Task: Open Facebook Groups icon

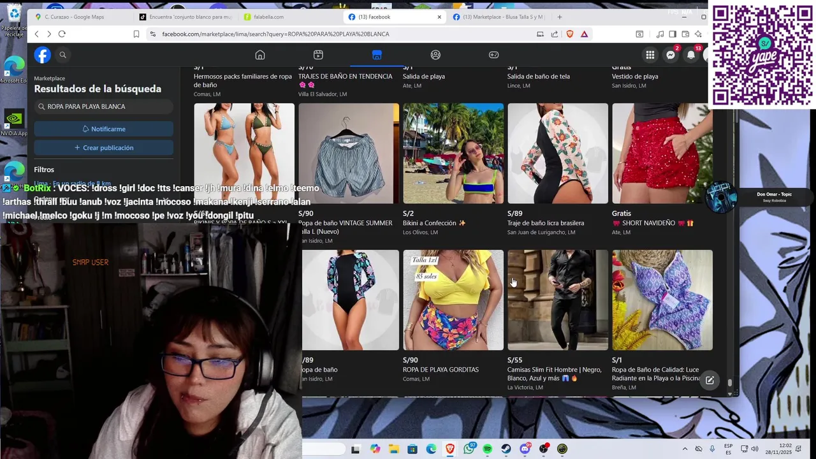Action: pos(435,55)
